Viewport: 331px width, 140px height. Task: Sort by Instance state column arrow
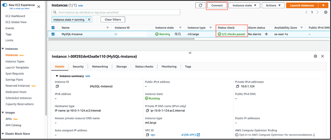tap(180, 28)
